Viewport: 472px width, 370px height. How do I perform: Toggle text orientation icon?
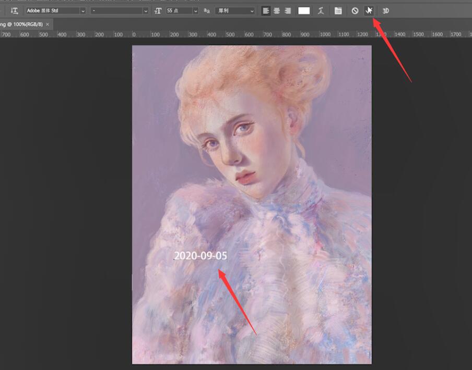click(14, 11)
